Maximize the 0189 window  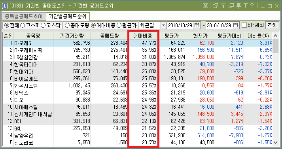pyautogui.click(x=270, y=6)
